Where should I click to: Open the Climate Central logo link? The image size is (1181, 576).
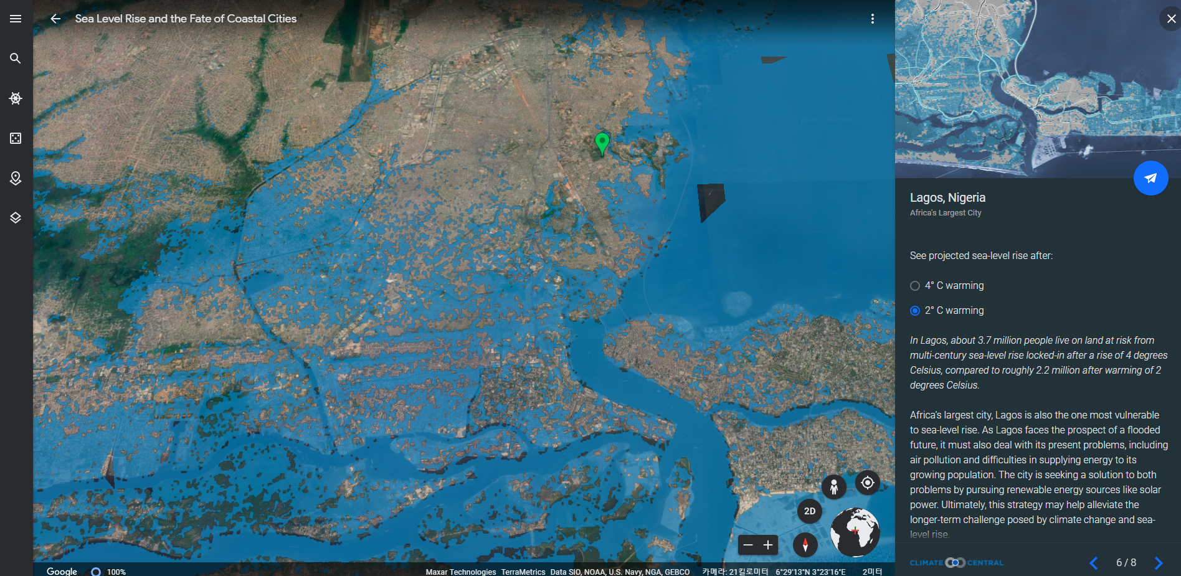click(956, 563)
